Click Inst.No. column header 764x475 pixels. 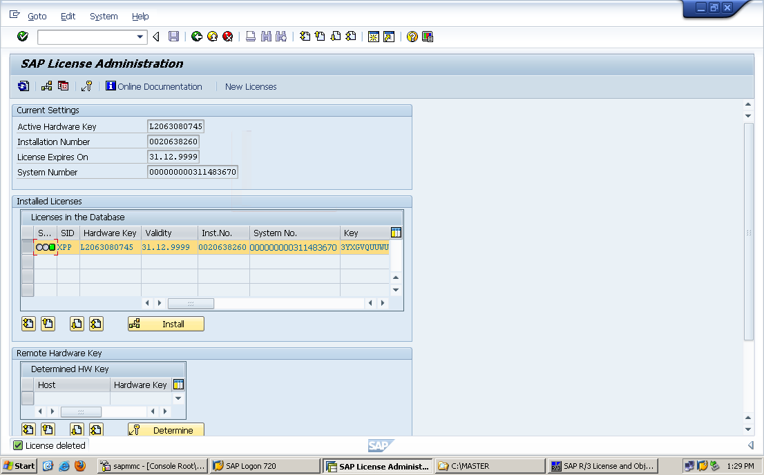[224, 233]
